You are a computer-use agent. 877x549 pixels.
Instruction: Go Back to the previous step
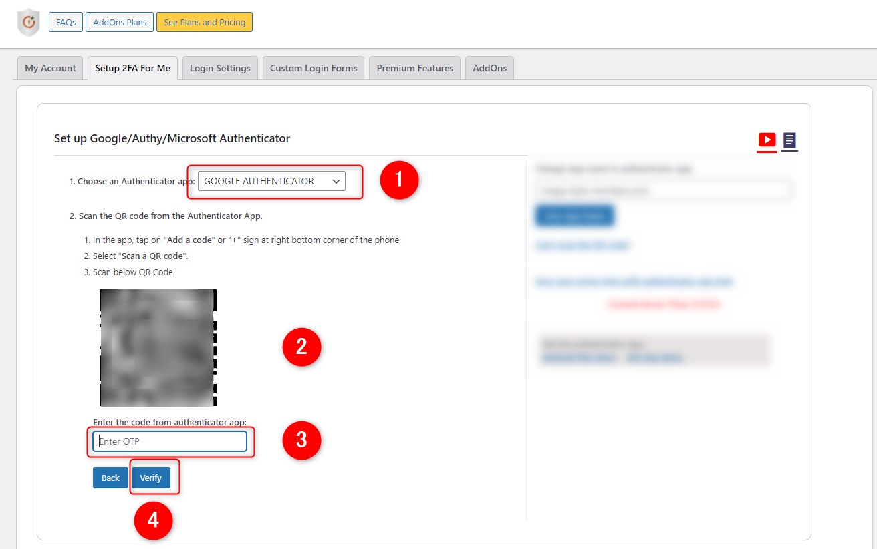tap(110, 478)
